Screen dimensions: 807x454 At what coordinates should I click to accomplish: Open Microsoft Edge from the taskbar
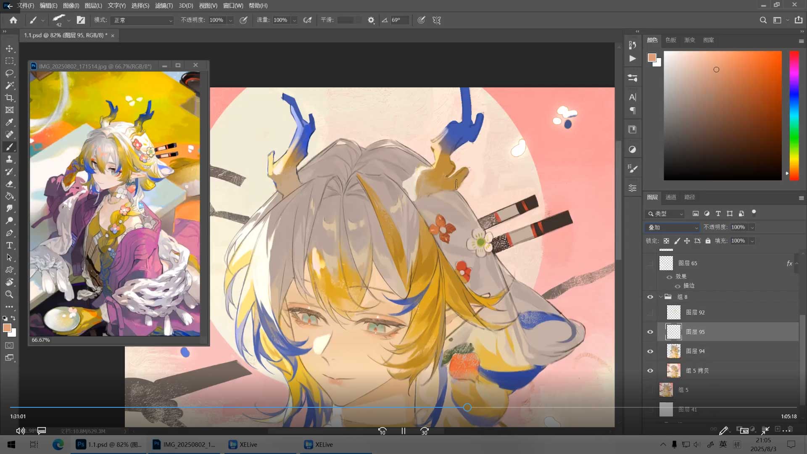point(58,444)
